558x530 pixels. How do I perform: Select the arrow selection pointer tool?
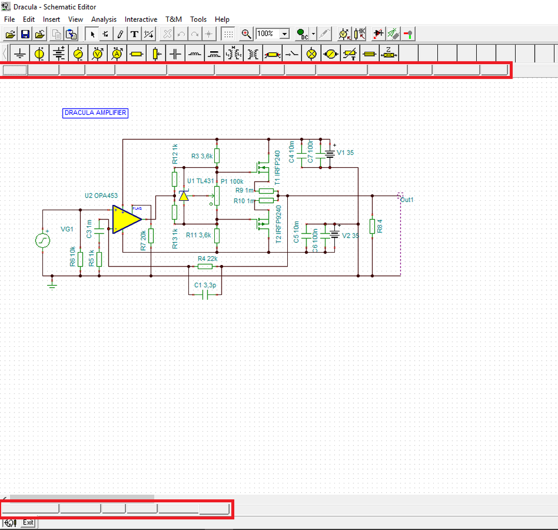click(x=93, y=34)
